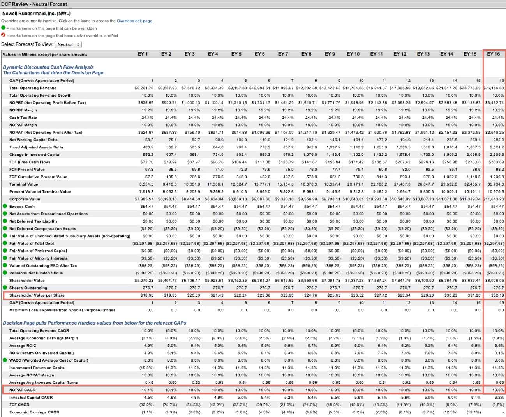The height and width of the screenshot is (417, 506).
Task: Click 'Dynamic Discounted Cash Flow Analysis' heading
Action: (48, 67)
